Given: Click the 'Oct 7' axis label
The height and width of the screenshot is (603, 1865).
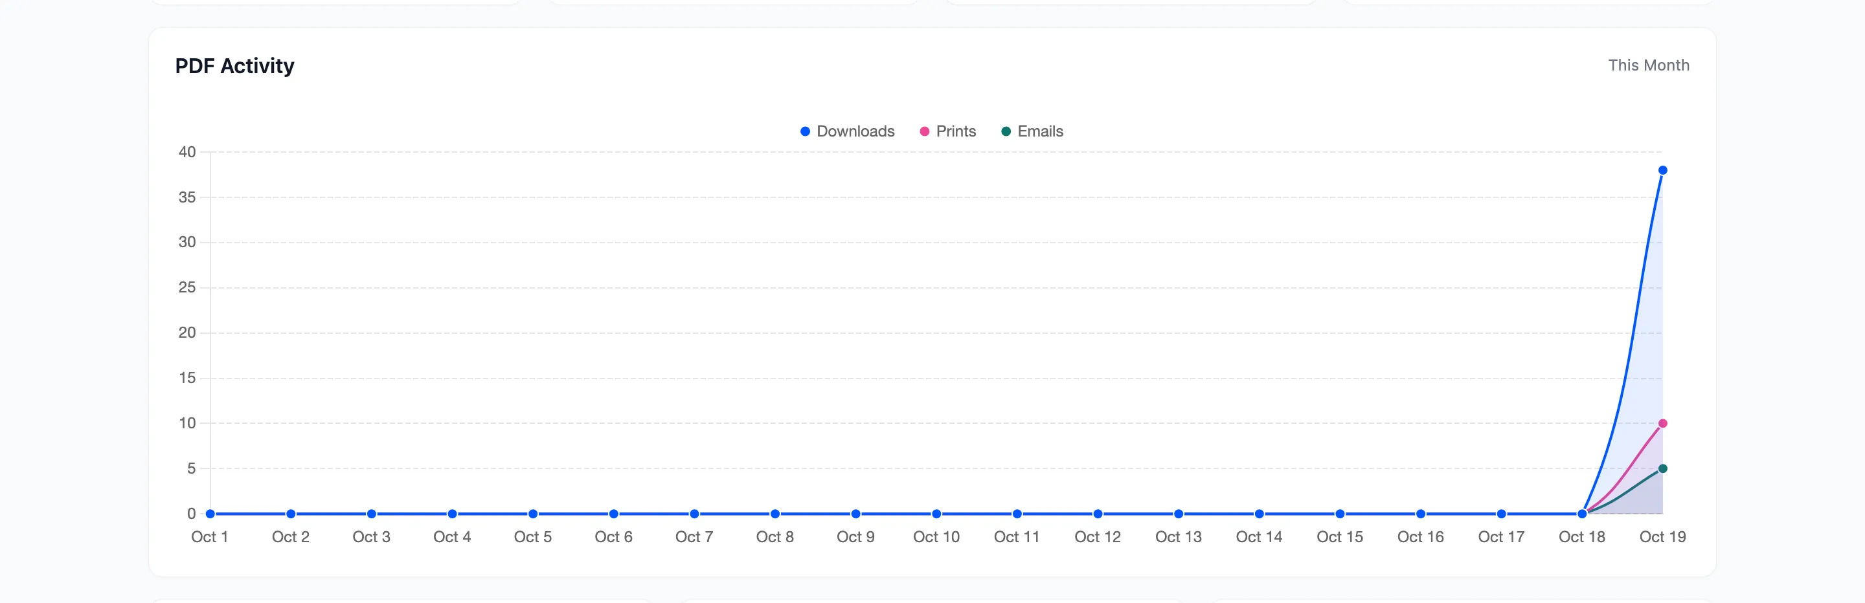Looking at the screenshot, I should click(x=694, y=537).
